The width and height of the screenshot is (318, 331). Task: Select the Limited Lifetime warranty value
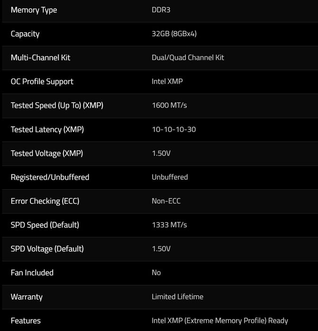(177, 296)
